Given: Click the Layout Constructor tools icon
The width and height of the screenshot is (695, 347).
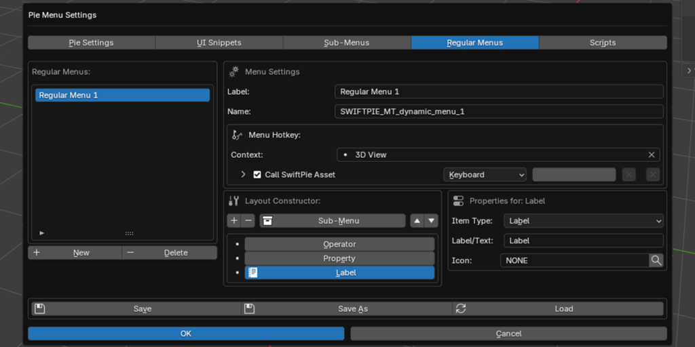Looking at the screenshot, I should coord(233,201).
